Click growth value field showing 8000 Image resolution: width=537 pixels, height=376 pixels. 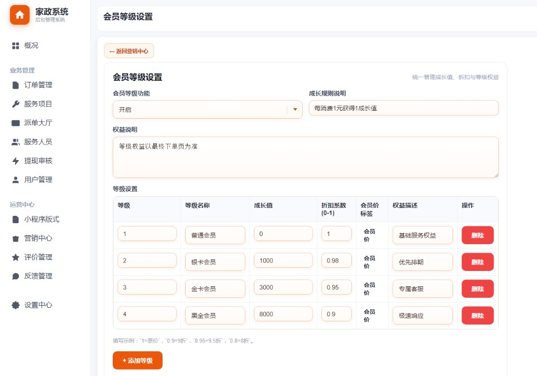283,314
